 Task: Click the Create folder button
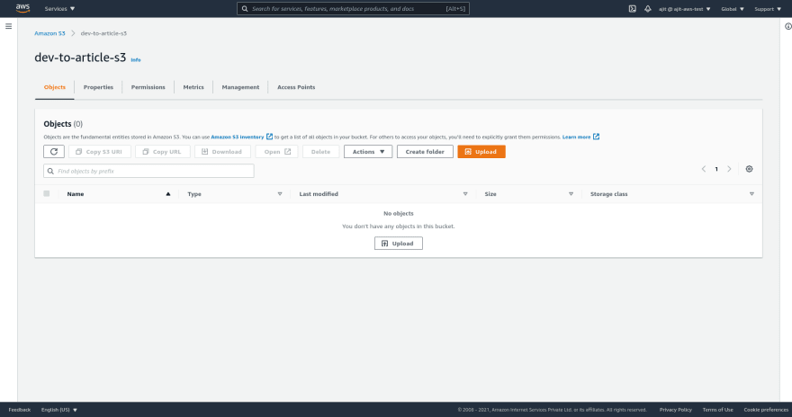point(425,151)
